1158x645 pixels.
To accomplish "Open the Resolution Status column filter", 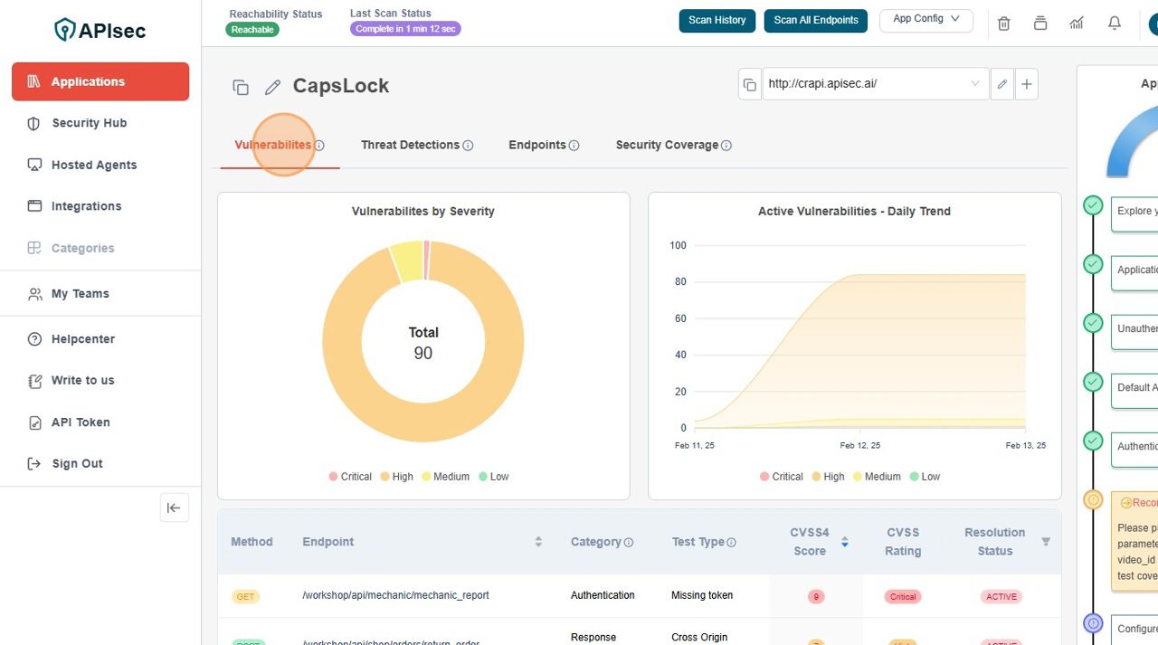I will [1046, 542].
